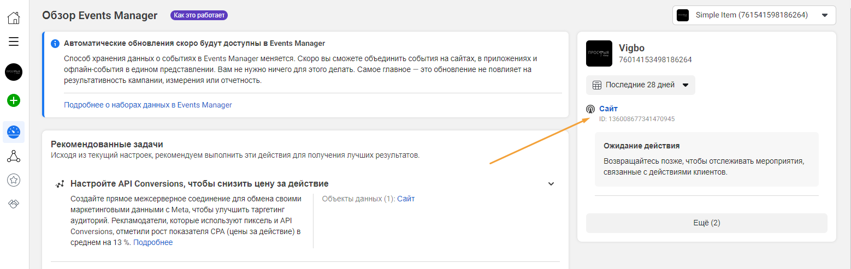Click the green plus connect data button

14,100
